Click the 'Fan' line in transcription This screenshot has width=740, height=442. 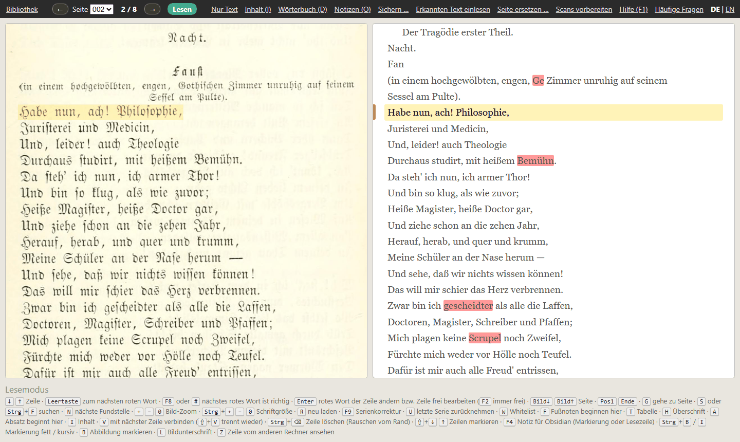click(x=396, y=64)
